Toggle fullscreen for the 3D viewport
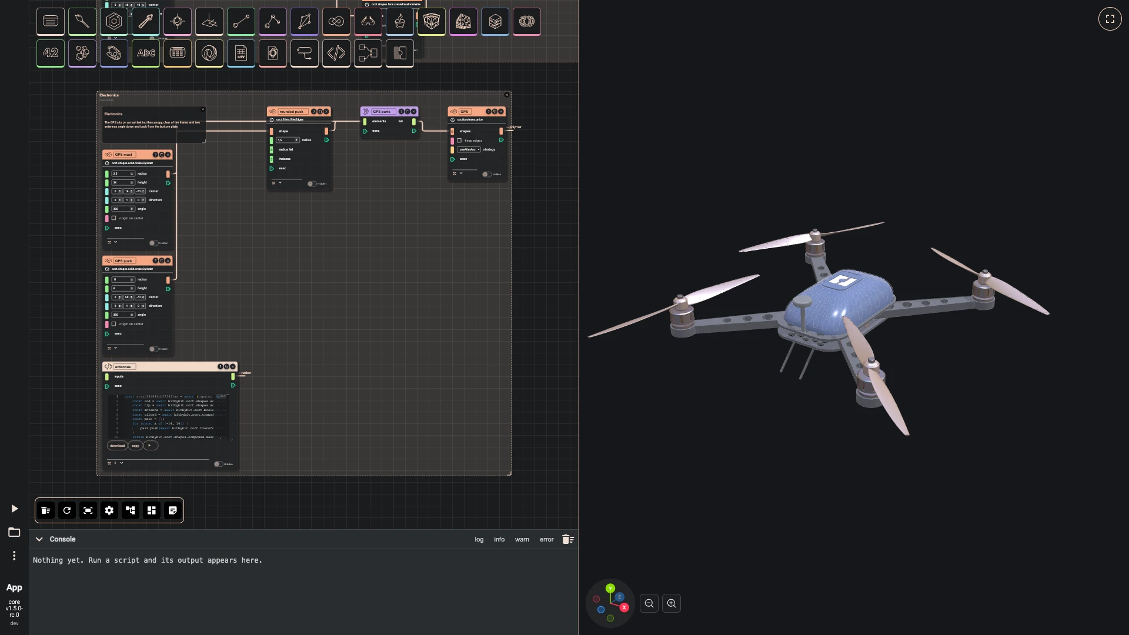 [1110, 19]
